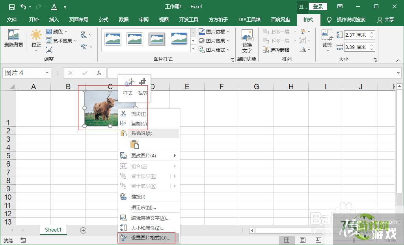This screenshot has height=245, width=404.
Task: Click the 操作说明搜索 tell me search
Action: tap(346, 20)
